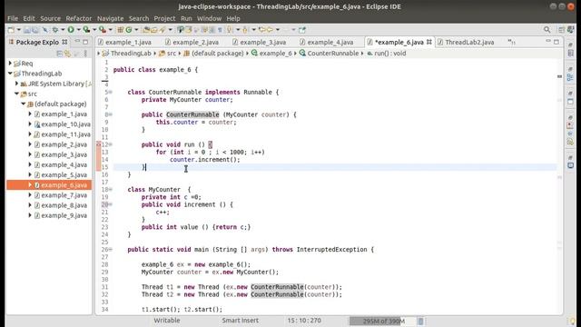581x327 pixels.
Task: Collapse the ThreadingLab project
Action: click(x=10, y=74)
